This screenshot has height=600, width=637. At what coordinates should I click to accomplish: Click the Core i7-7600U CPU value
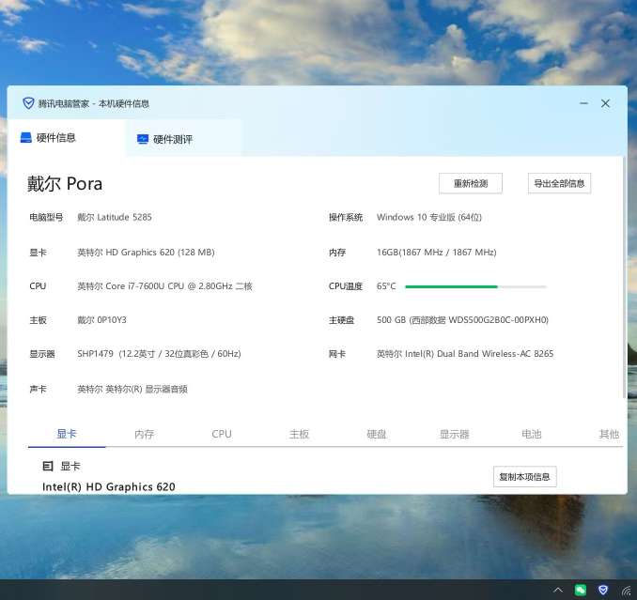[165, 286]
